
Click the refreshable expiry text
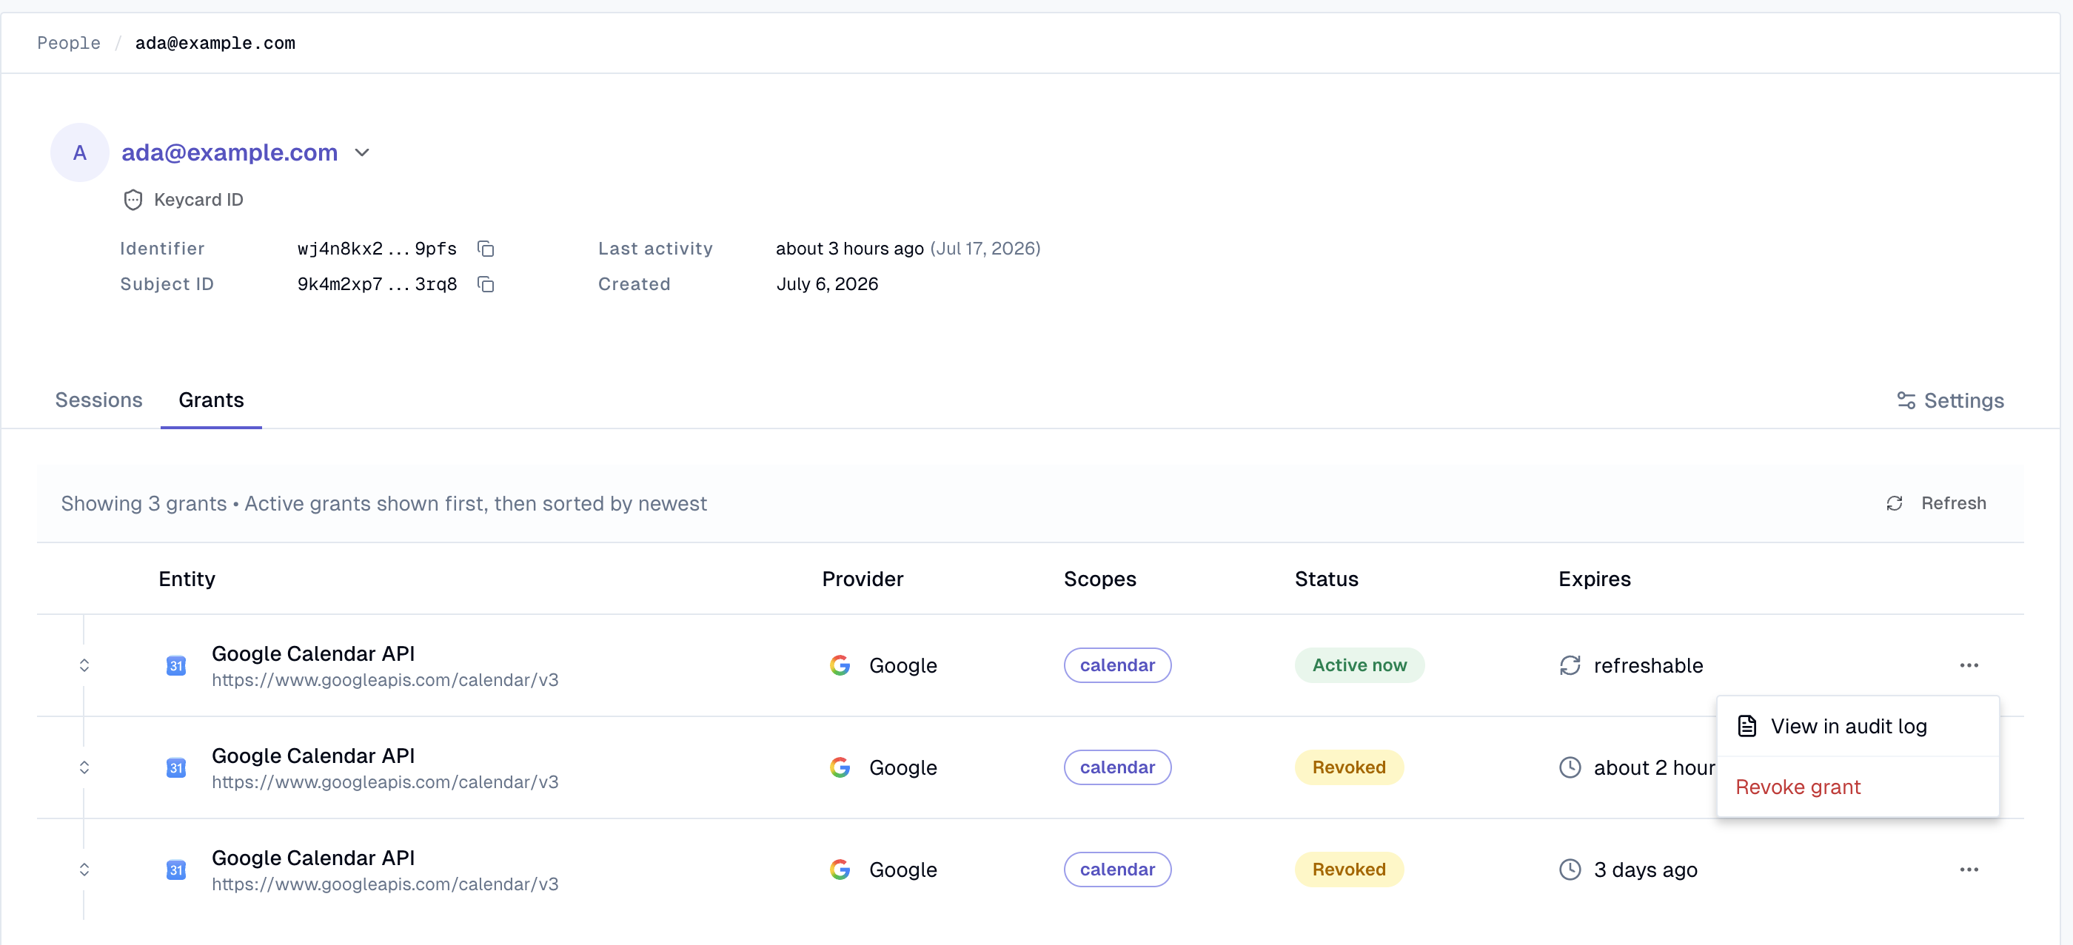click(1648, 665)
